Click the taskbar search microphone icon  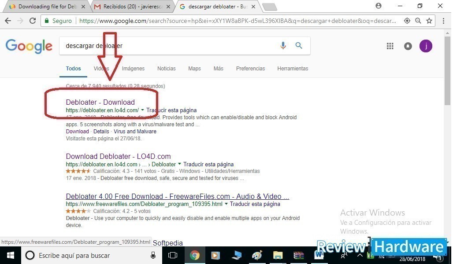point(153,255)
